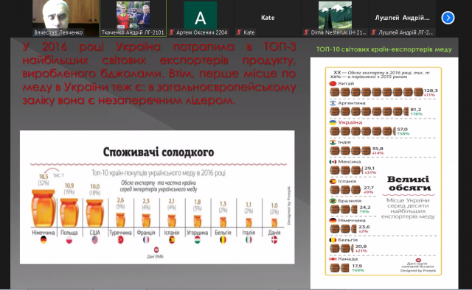
Task: Select Dima Nesteruk's mountain picture tile
Action: tap(335, 18)
